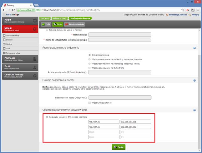Click the Pulpit monitor icon
Screen dimensions: 202x153
coord(35,21)
